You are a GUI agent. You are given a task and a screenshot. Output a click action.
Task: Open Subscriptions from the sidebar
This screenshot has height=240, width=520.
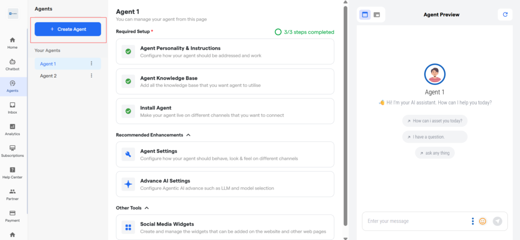point(12,151)
